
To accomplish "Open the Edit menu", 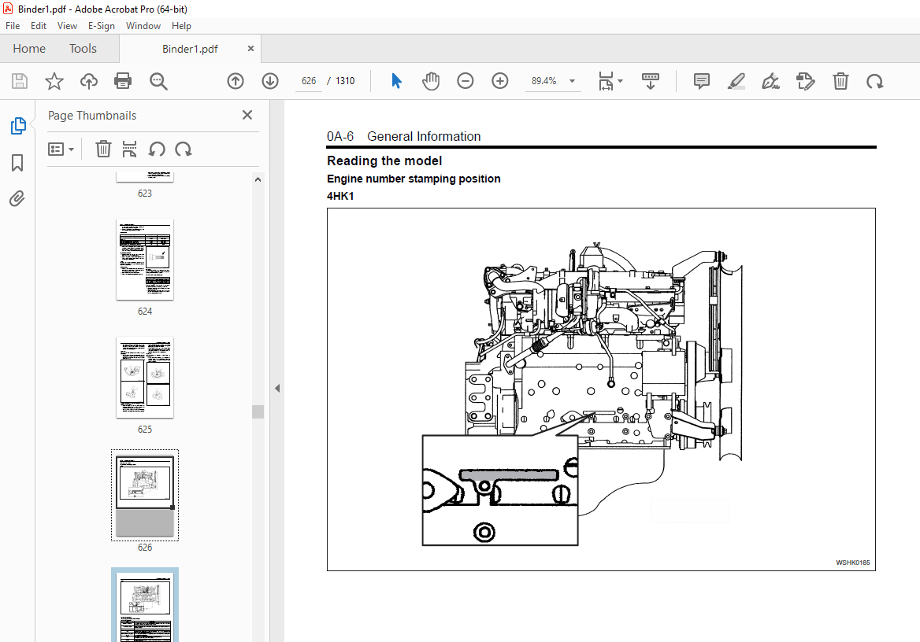I will click(39, 26).
